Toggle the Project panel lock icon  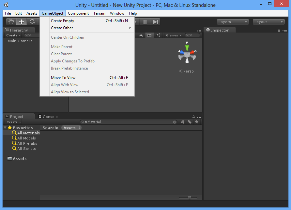click(x=193, y=117)
